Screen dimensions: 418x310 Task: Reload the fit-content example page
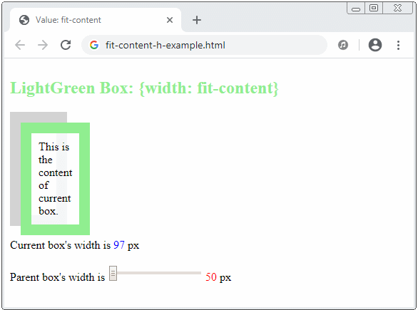[x=66, y=45]
